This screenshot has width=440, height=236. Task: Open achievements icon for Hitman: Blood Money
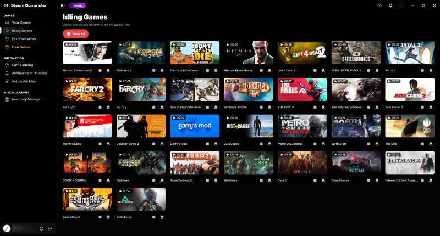[269, 71]
